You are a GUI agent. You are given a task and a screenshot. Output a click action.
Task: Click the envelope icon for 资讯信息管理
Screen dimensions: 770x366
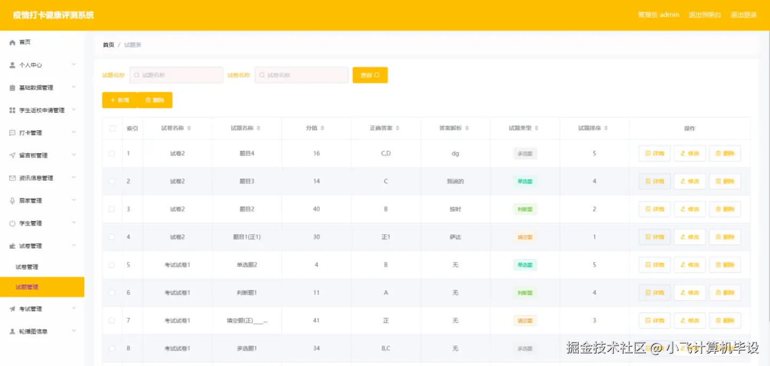tap(12, 178)
